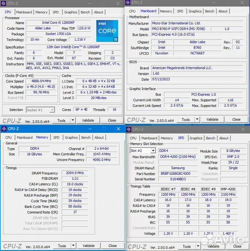Click Validate button in the Mainboard window
Image resolution: width=250 pixels, height=251 pixels.
tap(212, 119)
